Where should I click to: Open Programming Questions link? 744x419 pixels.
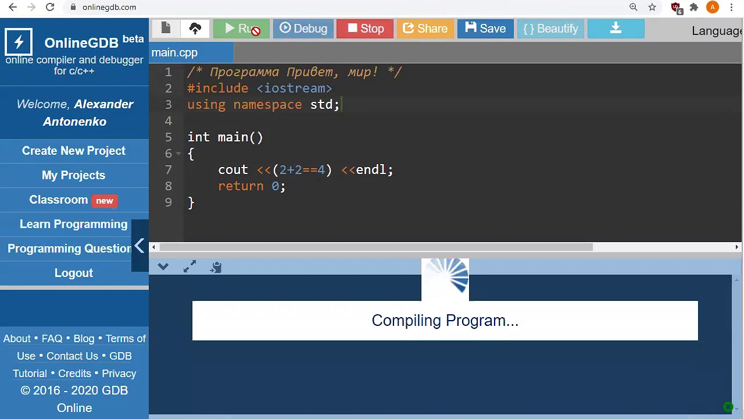70,248
